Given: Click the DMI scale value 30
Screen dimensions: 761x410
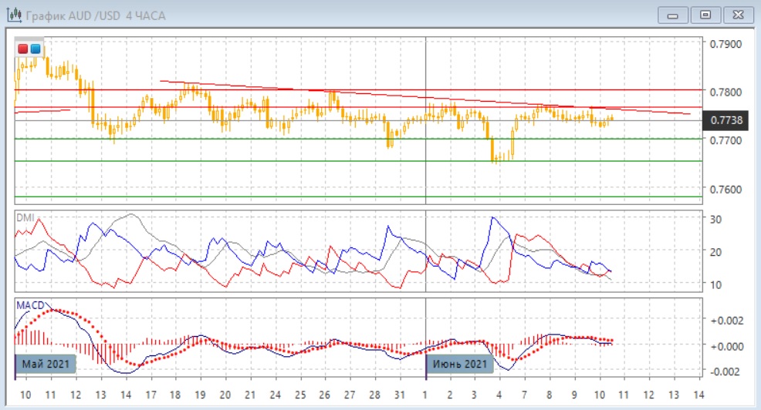Looking at the screenshot, I should [715, 219].
